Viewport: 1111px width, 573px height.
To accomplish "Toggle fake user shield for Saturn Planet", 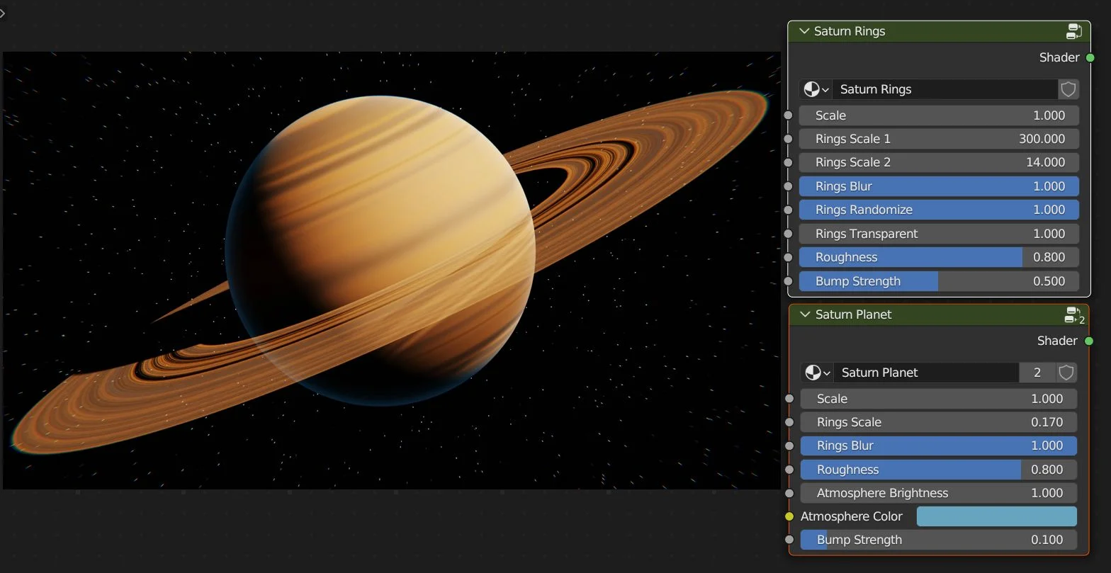I will [1066, 373].
